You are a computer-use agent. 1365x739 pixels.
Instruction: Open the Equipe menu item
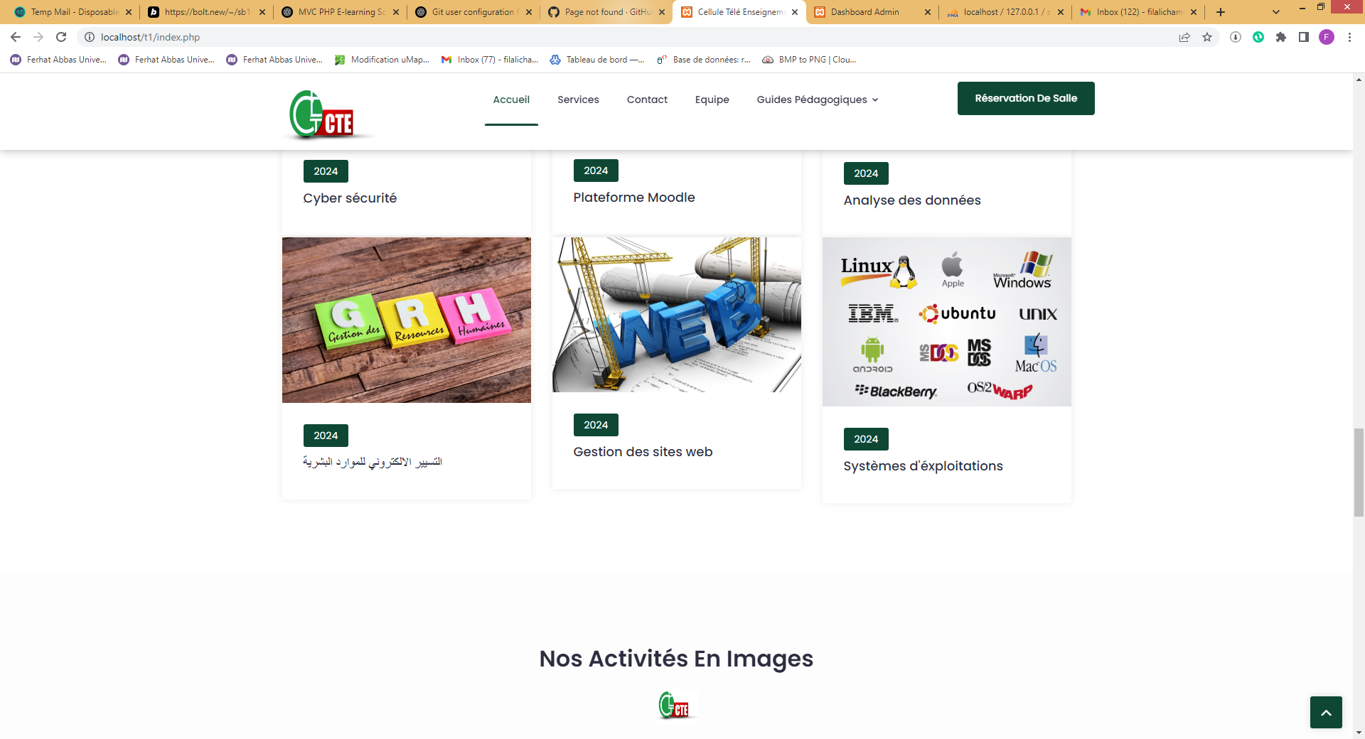coord(712,99)
